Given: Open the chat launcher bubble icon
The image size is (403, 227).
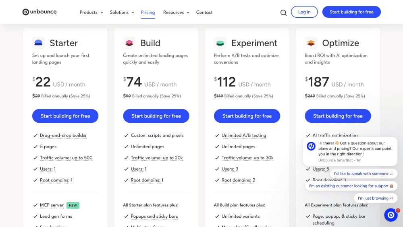Looking at the screenshot, I should click(391, 215).
